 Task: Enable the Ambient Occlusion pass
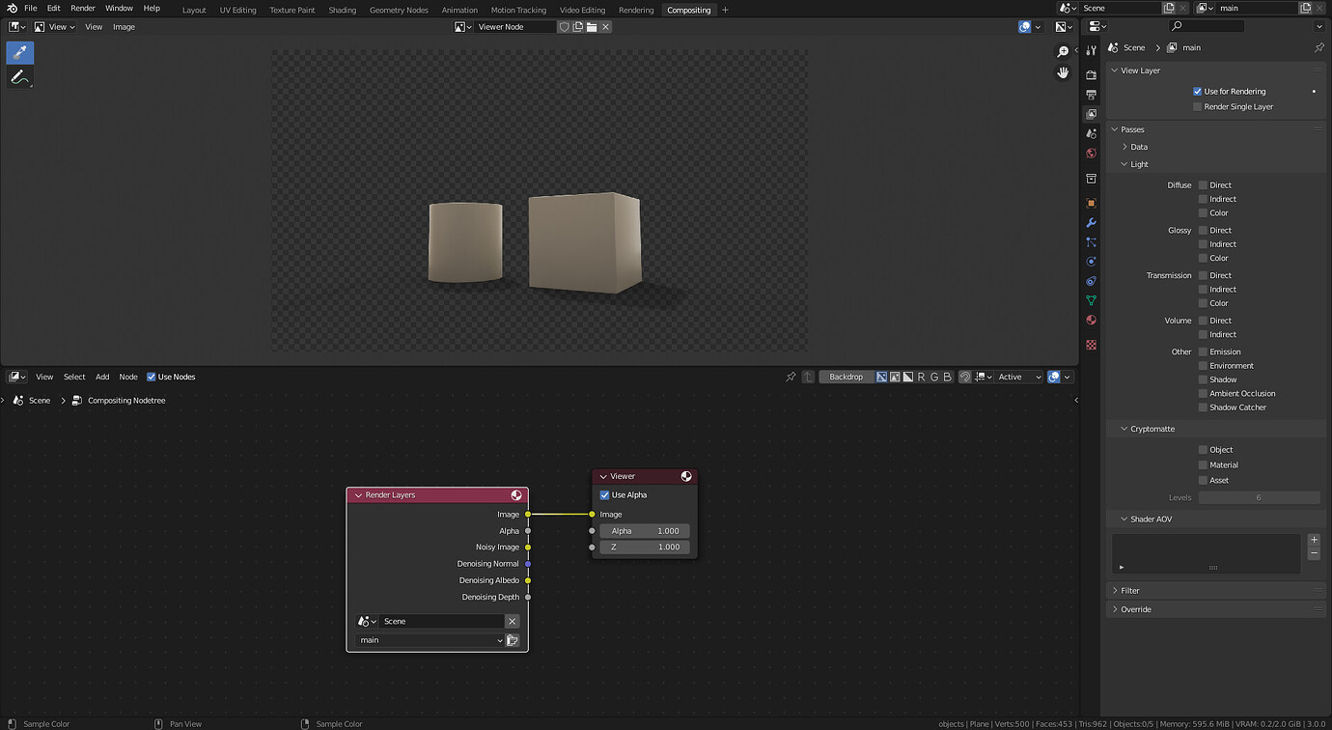click(1203, 394)
